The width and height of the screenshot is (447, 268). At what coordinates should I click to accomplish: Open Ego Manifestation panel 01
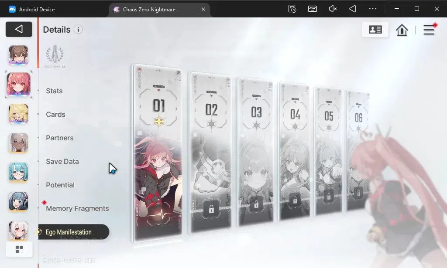point(158,153)
